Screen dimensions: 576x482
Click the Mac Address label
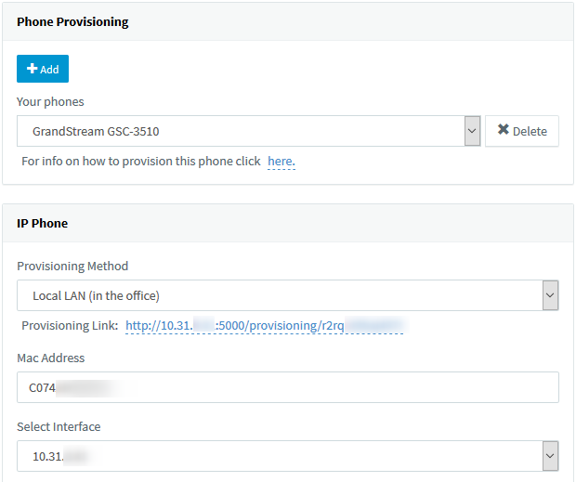[x=51, y=358]
